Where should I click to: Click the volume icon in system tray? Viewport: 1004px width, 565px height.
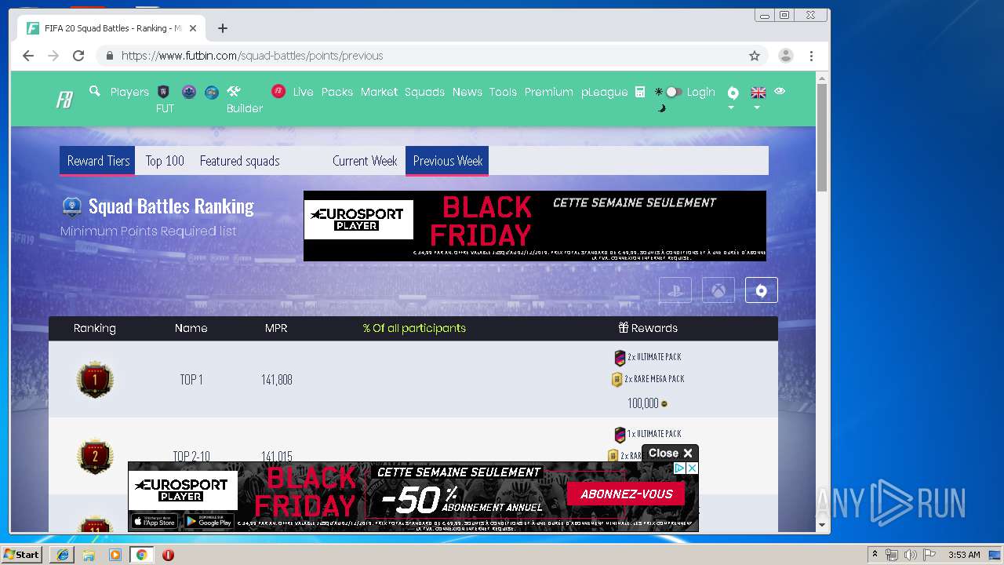click(x=911, y=555)
